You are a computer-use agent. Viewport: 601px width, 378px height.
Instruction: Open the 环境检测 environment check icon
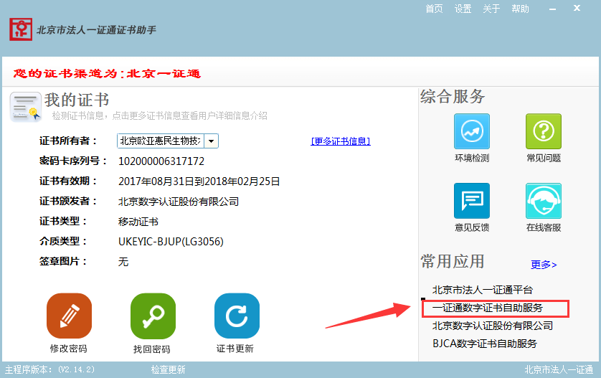(471, 131)
